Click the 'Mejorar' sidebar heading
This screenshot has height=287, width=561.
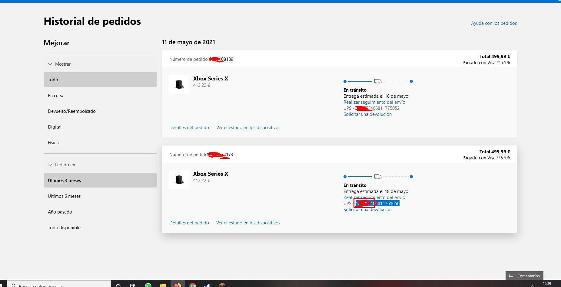57,43
